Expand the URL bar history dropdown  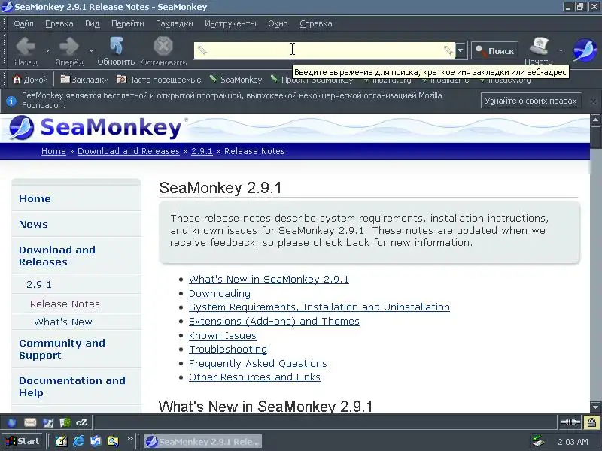[461, 50]
